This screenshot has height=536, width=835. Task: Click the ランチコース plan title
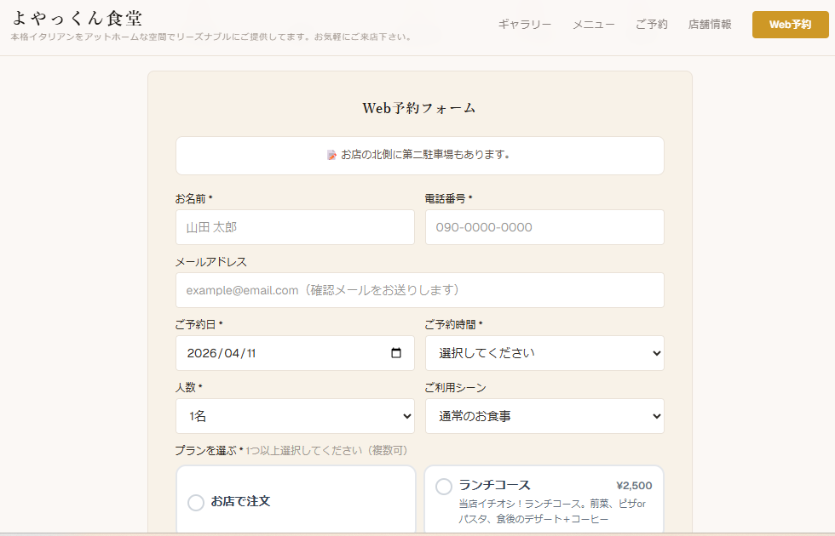click(x=495, y=485)
